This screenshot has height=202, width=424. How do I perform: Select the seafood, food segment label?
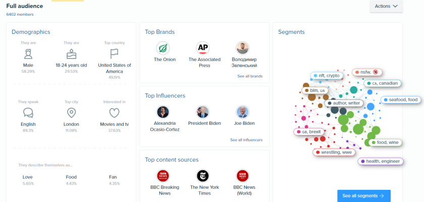coord(401,100)
